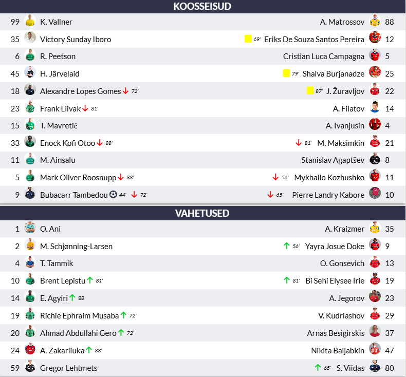Click the yellow card next to J. Žuravljov
The width and height of the screenshot is (406, 377).
(310, 90)
